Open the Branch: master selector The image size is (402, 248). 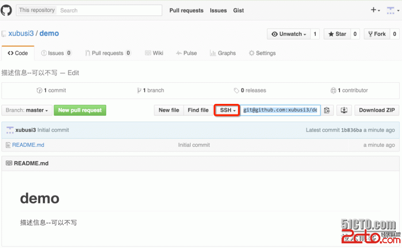coord(27,110)
